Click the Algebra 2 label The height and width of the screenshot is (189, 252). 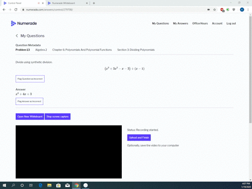pyautogui.click(x=41, y=50)
